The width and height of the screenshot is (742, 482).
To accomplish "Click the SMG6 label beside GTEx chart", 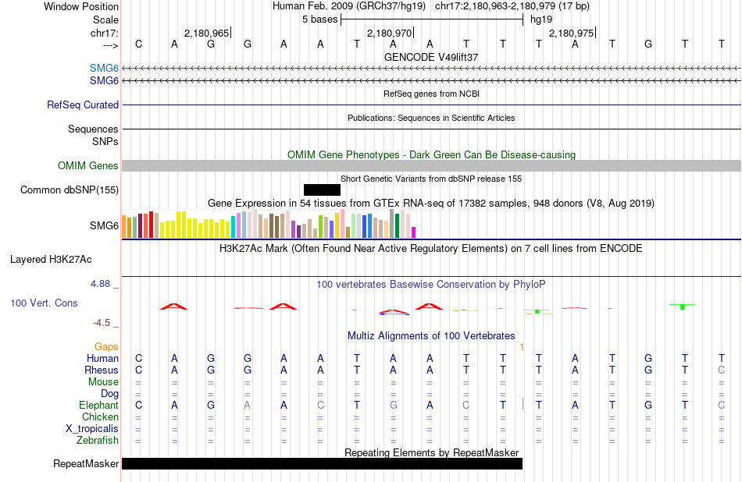I will pyautogui.click(x=104, y=226).
